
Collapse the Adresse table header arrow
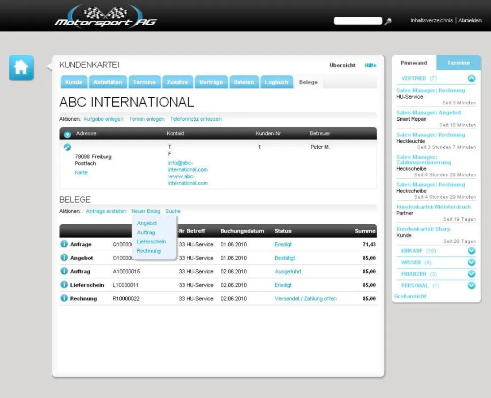(67, 134)
